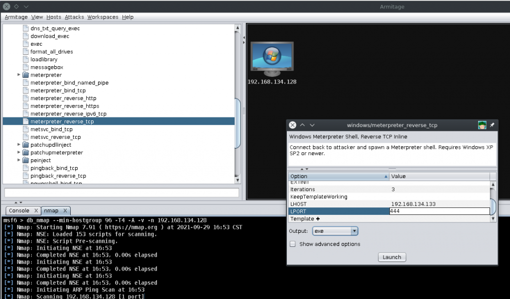The image size is (510, 299).
Task: Click the module search field below the tree
Action: coord(122,193)
